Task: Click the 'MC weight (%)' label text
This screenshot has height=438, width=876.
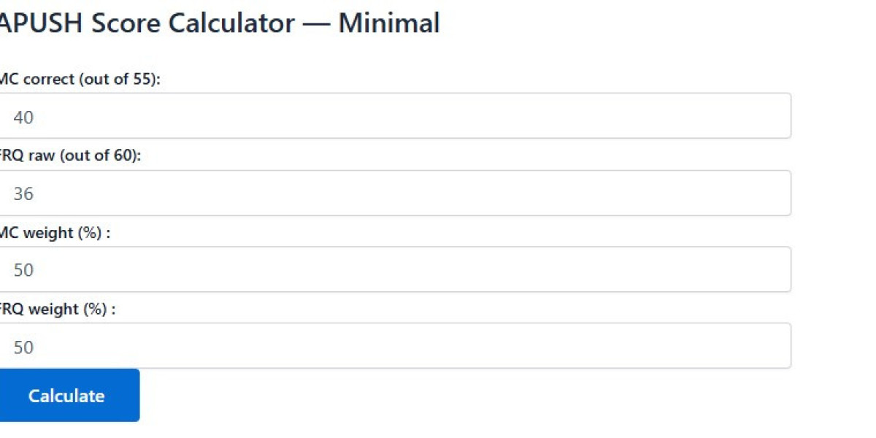Action: click(x=55, y=233)
